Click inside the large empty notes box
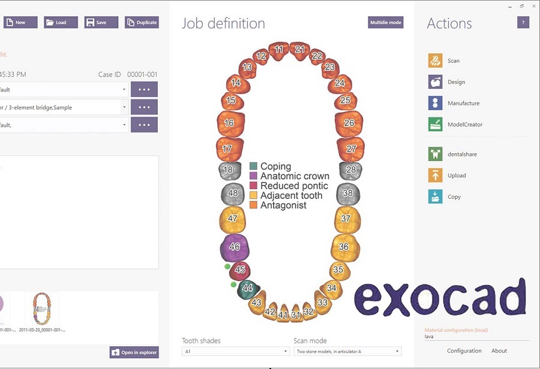This screenshot has height=369, width=540. point(79,212)
